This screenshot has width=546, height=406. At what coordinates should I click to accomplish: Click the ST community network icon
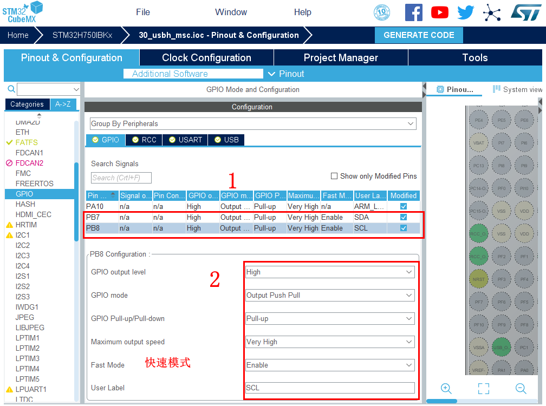[492, 12]
